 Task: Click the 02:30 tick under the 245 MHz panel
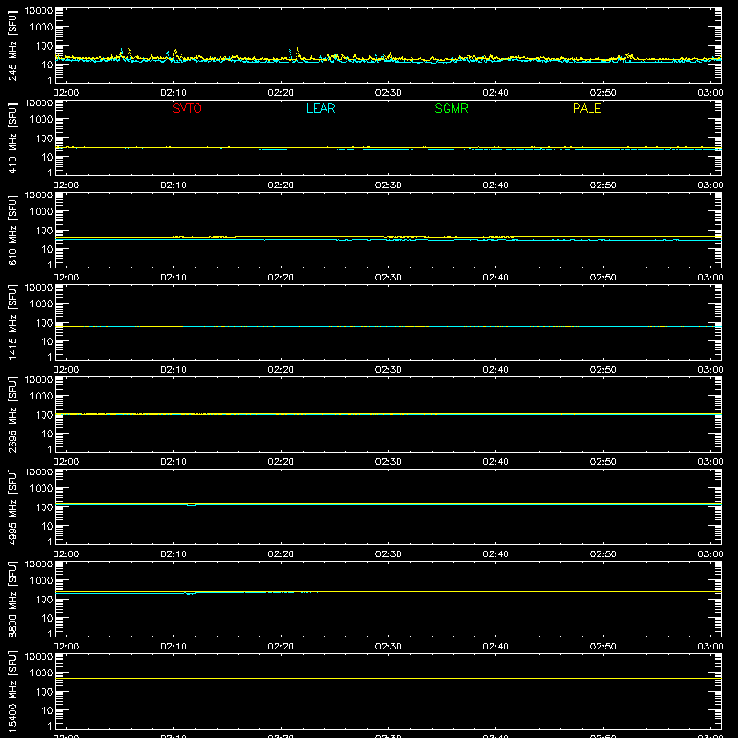tap(388, 93)
